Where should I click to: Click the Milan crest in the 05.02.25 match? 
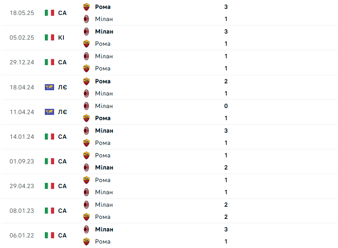(86, 32)
